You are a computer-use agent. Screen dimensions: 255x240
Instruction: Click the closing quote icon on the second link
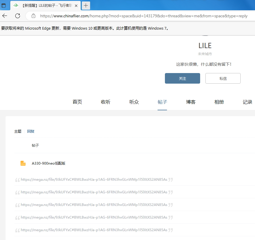(170, 192)
